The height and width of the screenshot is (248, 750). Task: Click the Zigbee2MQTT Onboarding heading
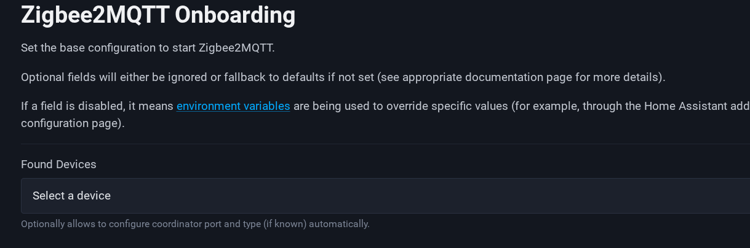[158, 15]
